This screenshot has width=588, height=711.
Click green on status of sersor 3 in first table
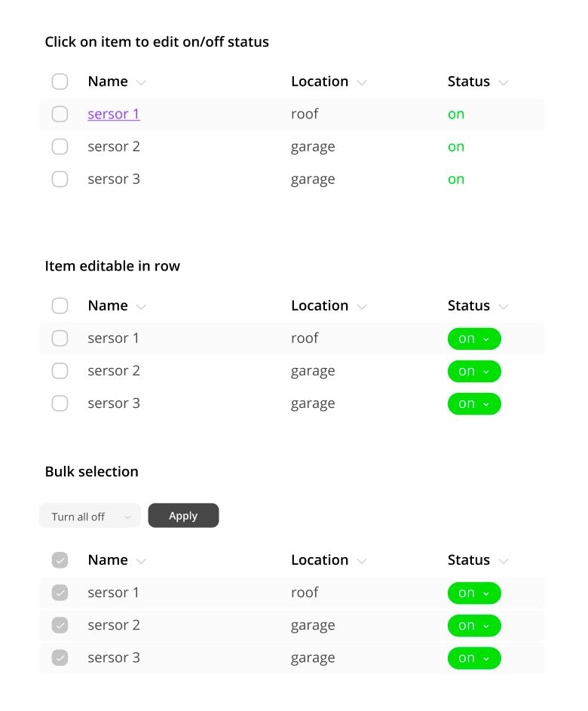(456, 179)
